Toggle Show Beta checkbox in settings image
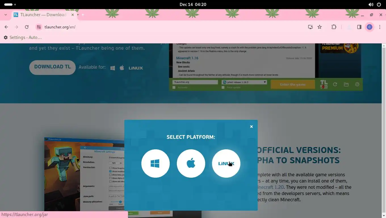The image size is (386, 218). click(x=110, y=175)
